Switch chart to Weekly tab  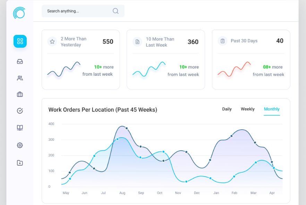coord(248,109)
